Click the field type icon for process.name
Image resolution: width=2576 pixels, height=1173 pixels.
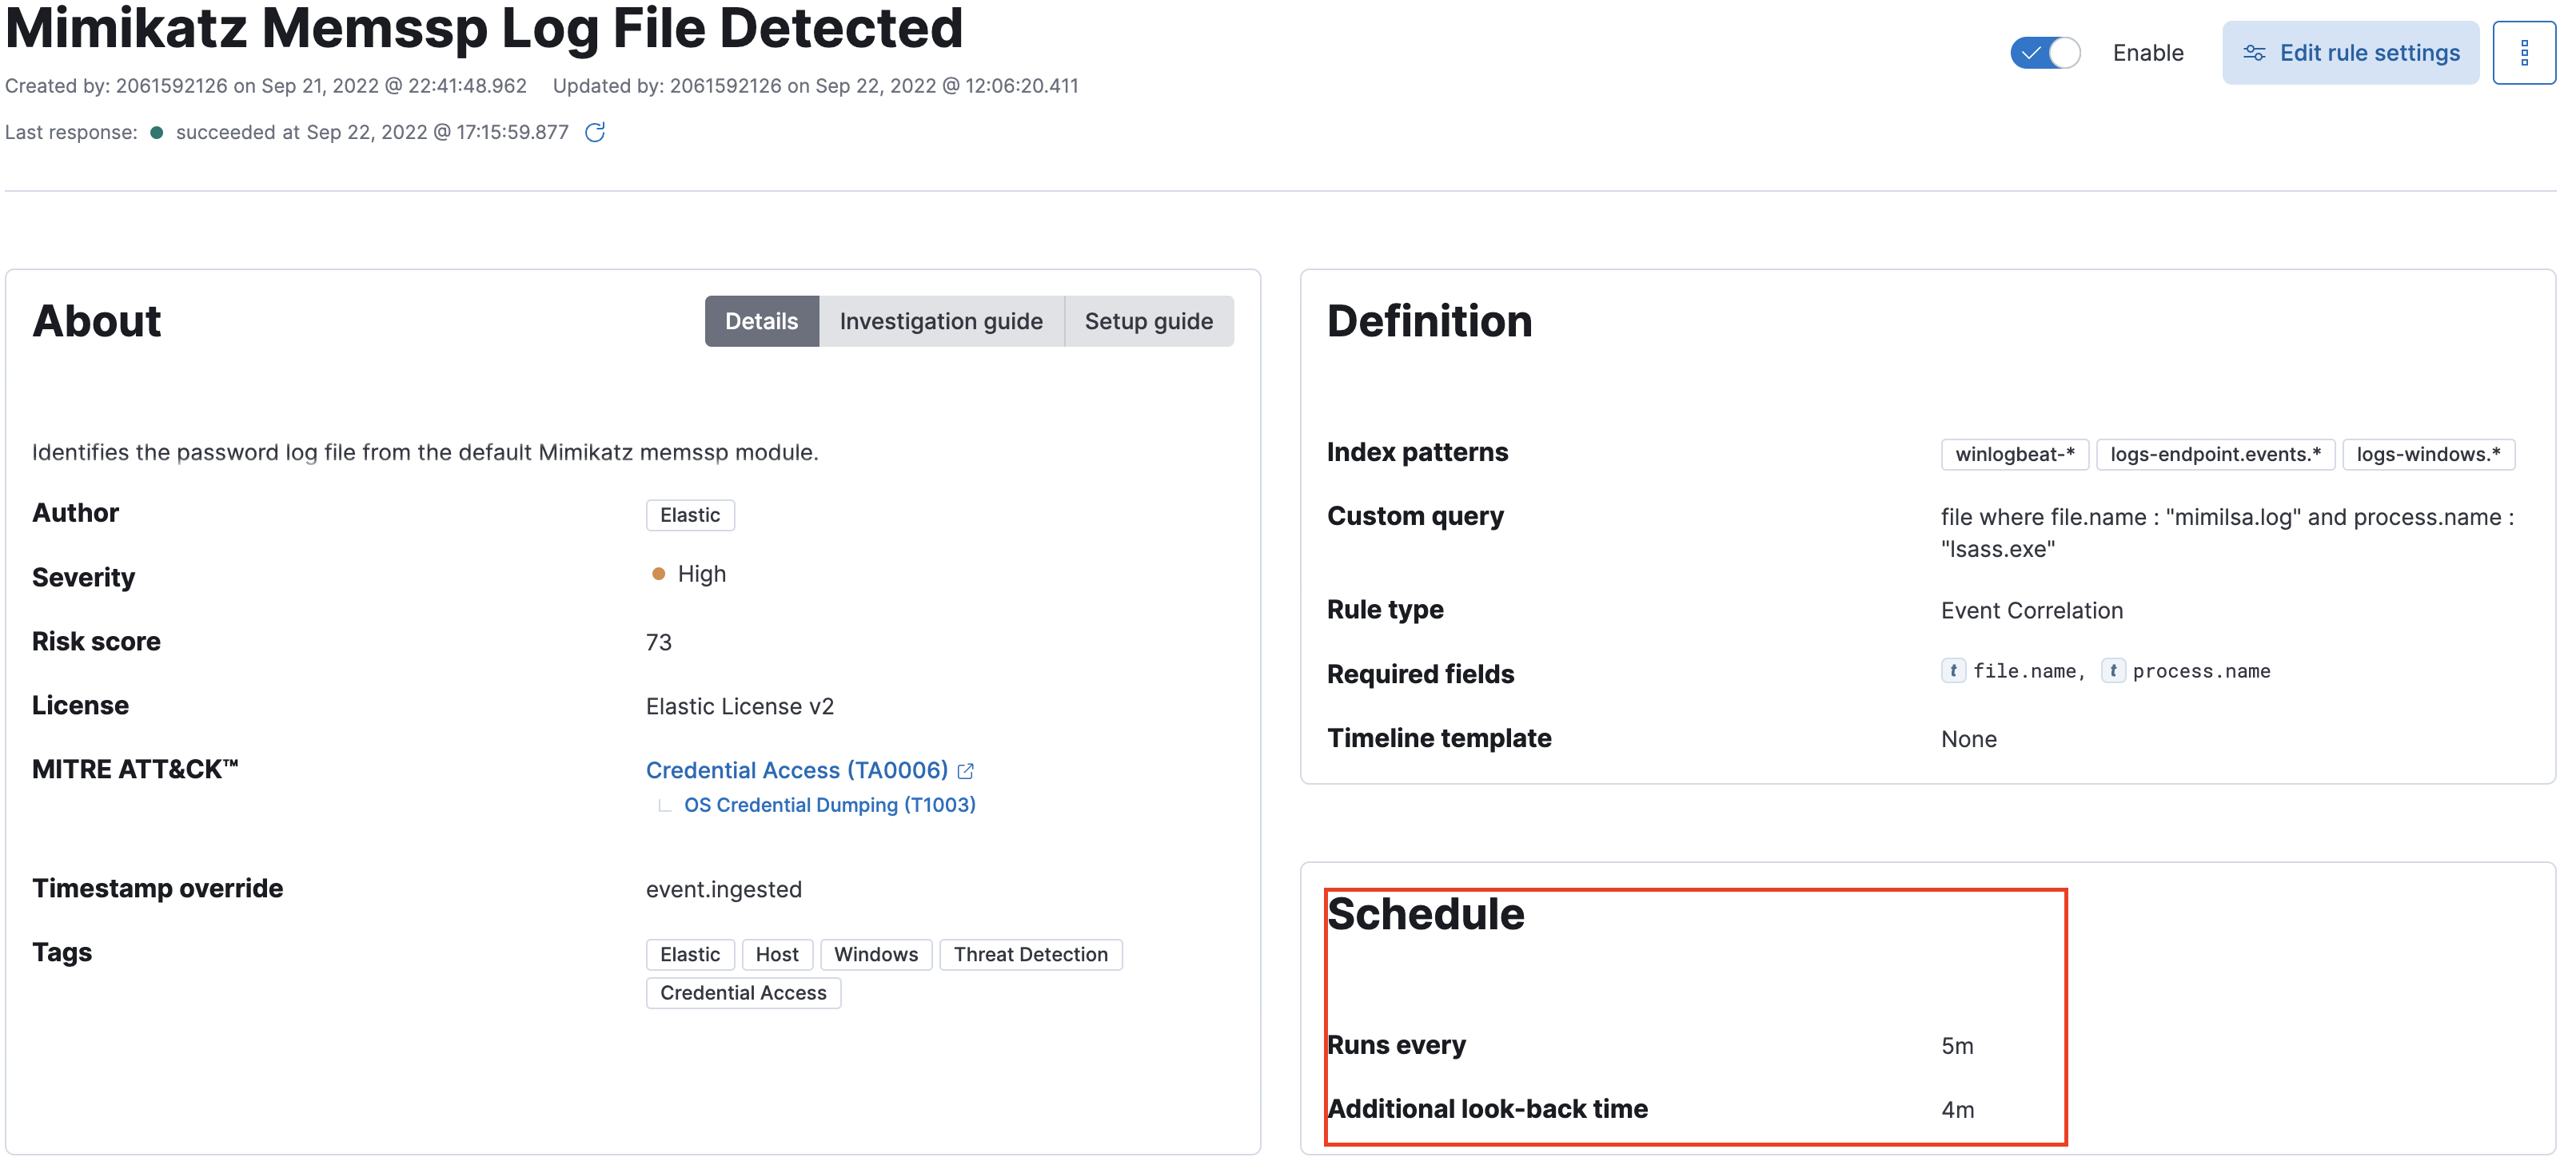coord(2113,670)
